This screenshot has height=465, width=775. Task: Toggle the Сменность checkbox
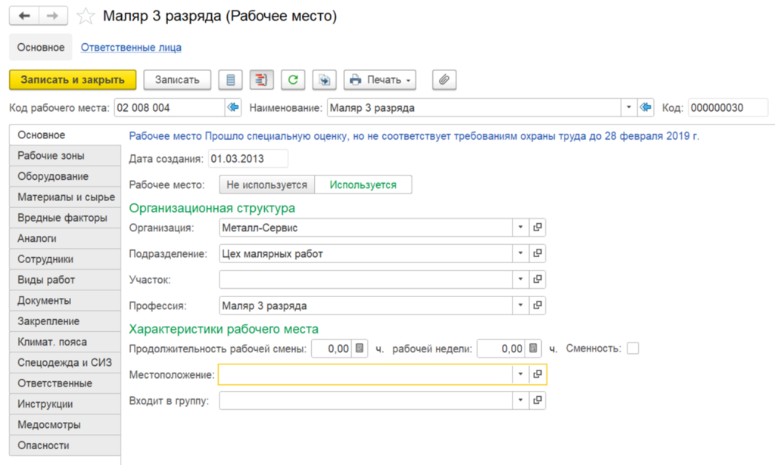point(633,349)
